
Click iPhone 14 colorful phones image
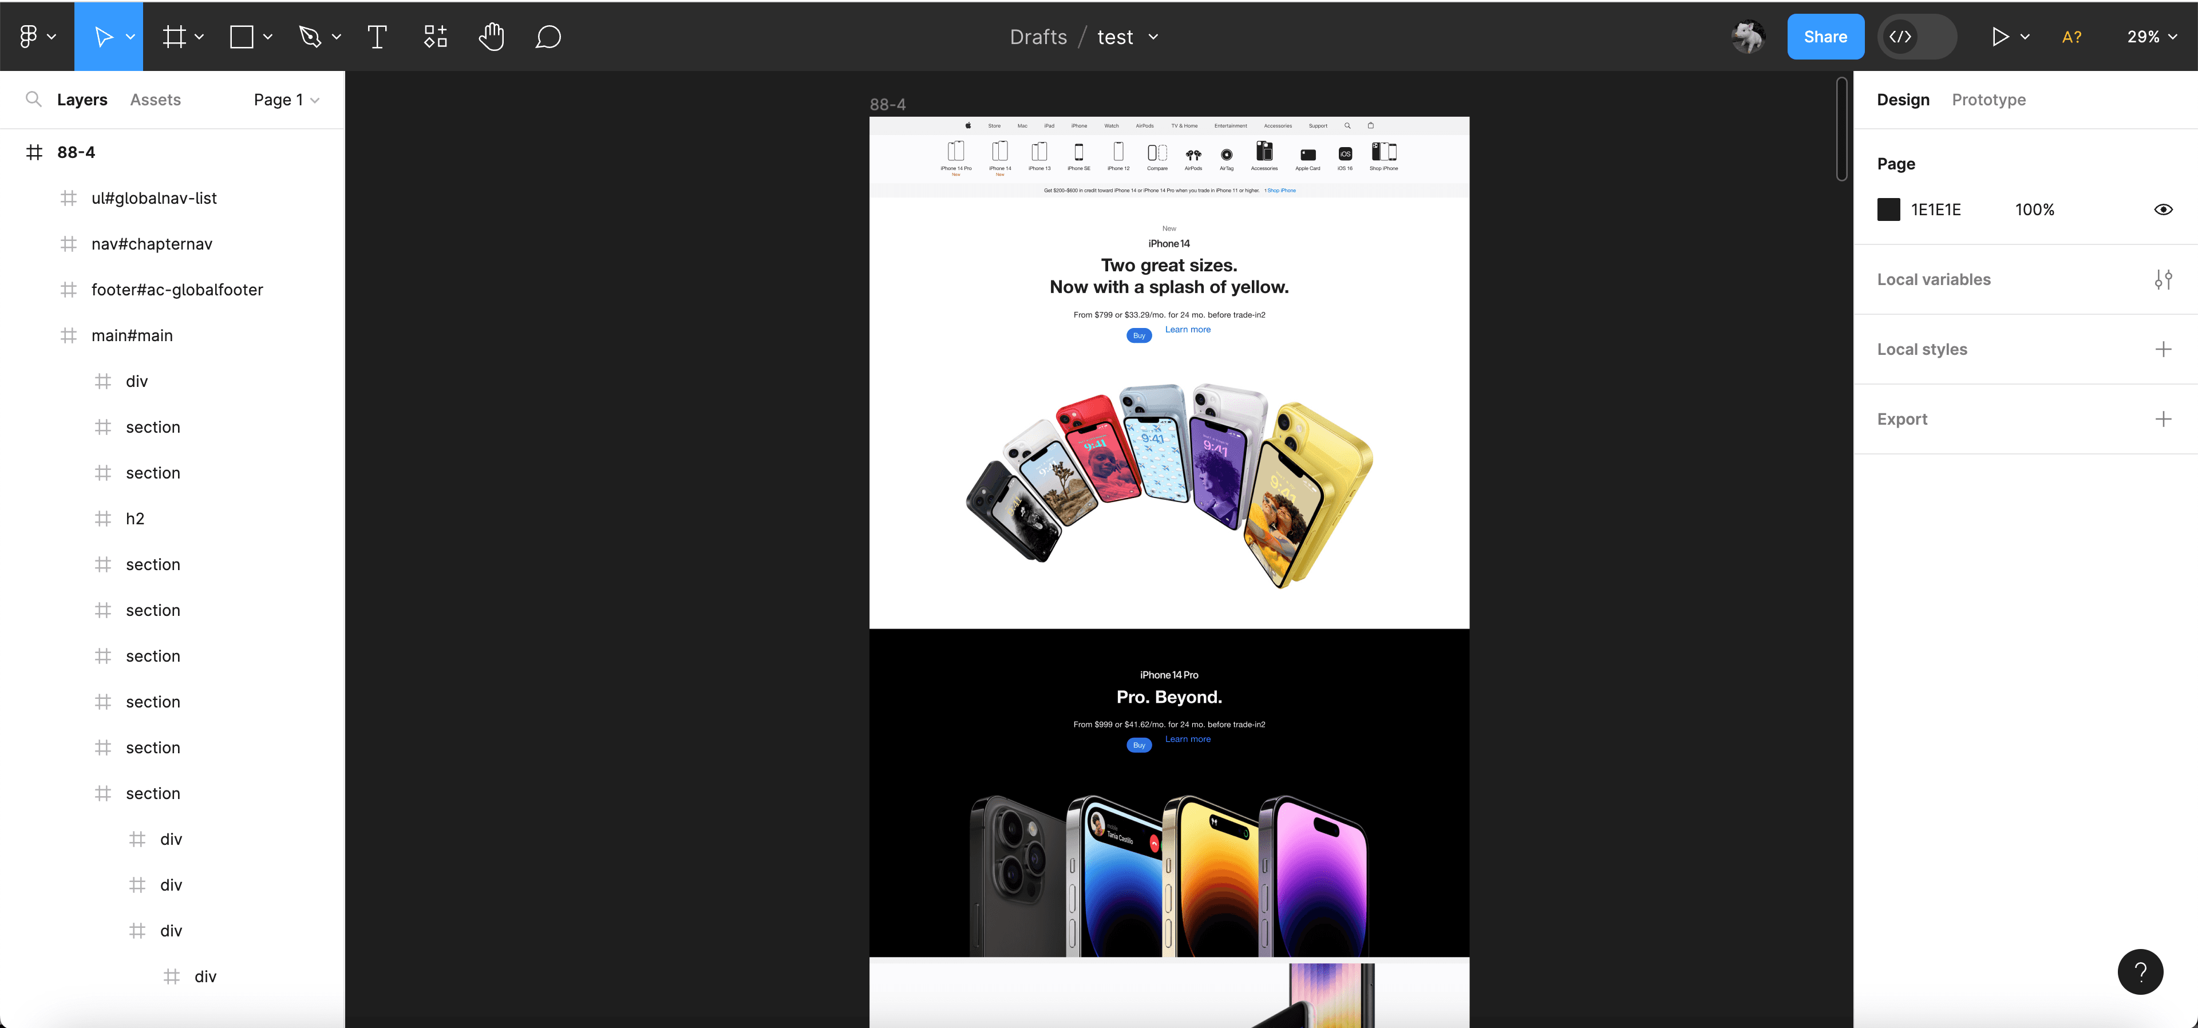pyautogui.click(x=1169, y=485)
